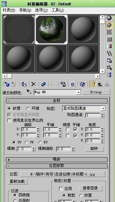Toggle the checkered Background icon
This screenshot has height=202, width=115.
pos(109,32)
